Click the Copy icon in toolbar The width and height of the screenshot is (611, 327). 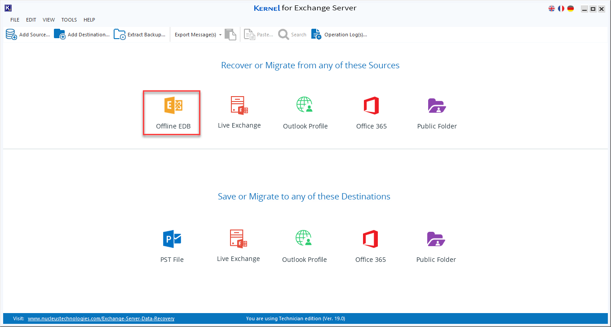click(230, 35)
